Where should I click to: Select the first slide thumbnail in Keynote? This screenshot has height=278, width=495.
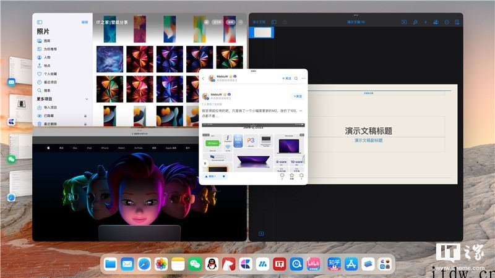point(262,33)
